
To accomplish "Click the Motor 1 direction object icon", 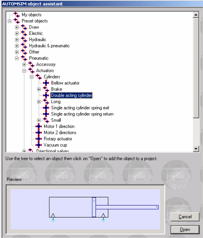I will click(x=39, y=126).
